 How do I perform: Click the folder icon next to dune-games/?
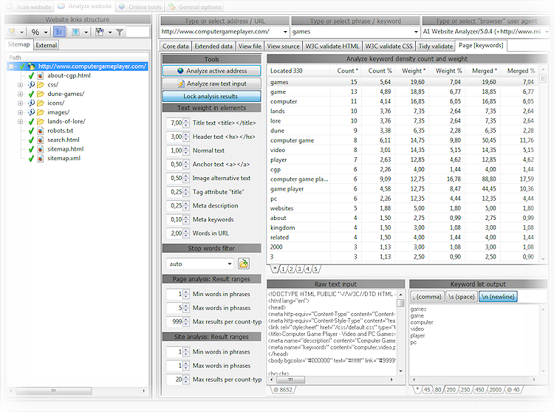point(41,94)
